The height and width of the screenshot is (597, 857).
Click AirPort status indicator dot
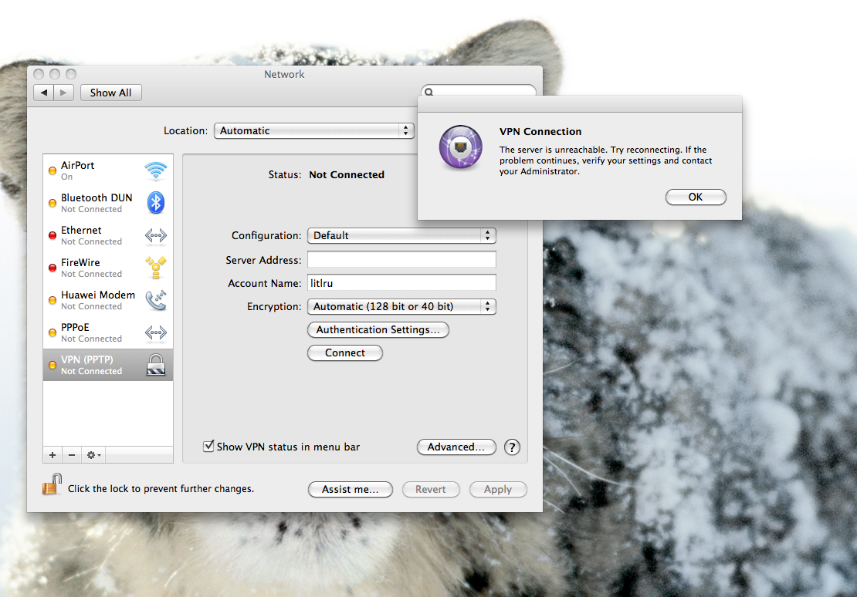coord(53,171)
